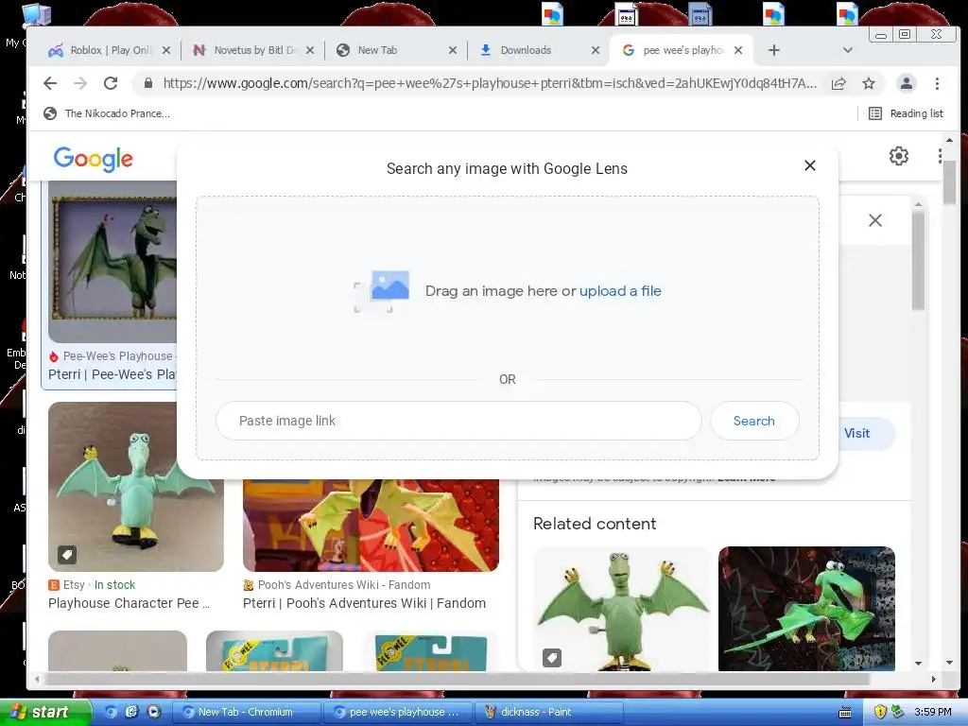Close the image preview side panel
The image size is (968, 726).
pos(875,220)
